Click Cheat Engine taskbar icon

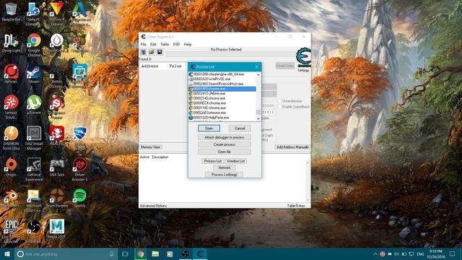coord(200,253)
